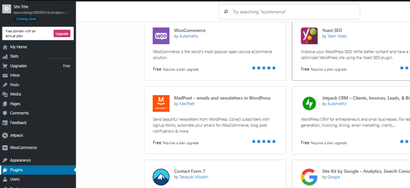Click the site URL under Site Title
This screenshot has width=410, height=188.
click(42, 12)
